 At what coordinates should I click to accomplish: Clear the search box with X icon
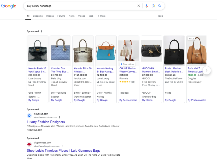(x=138, y=6)
